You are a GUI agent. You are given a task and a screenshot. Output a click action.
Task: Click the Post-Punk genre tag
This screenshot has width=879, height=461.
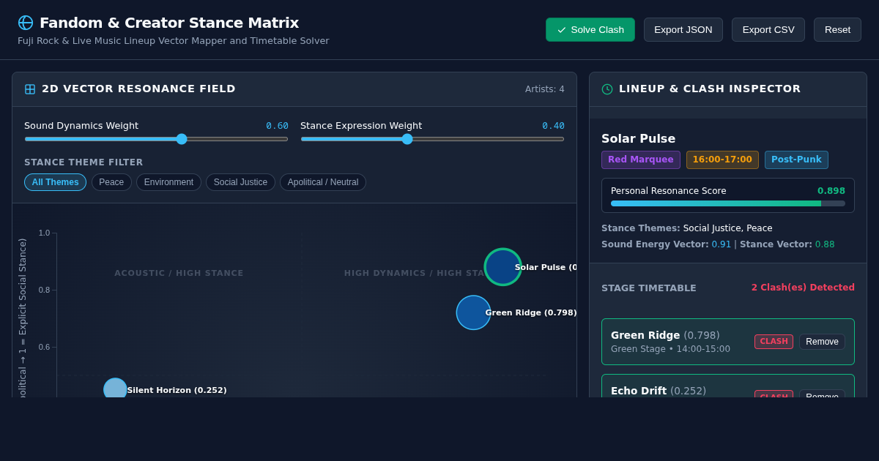coord(796,160)
